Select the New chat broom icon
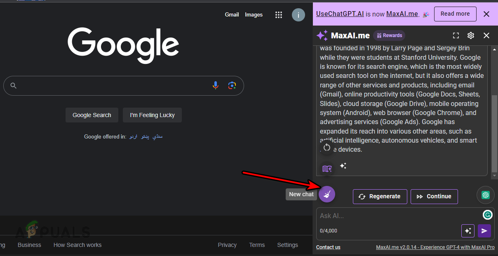The height and width of the screenshot is (256, 498). (x=327, y=194)
